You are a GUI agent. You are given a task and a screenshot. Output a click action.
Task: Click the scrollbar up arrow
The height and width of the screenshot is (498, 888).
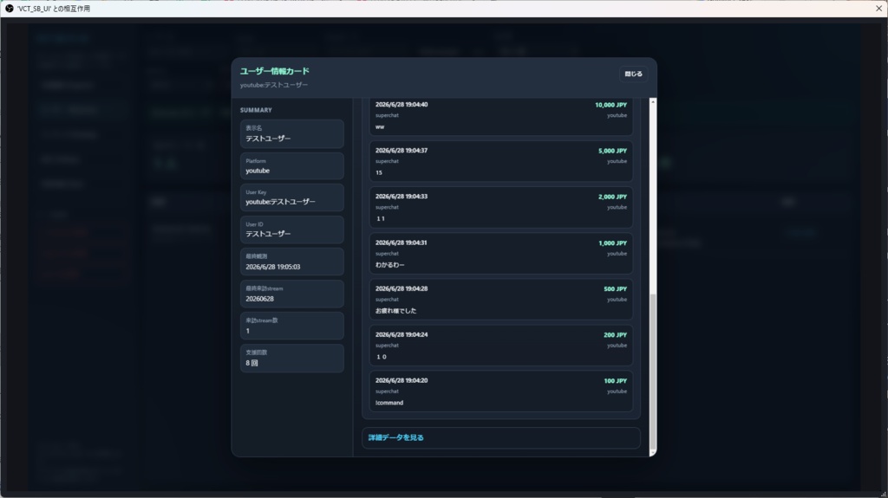pos(653,101)
